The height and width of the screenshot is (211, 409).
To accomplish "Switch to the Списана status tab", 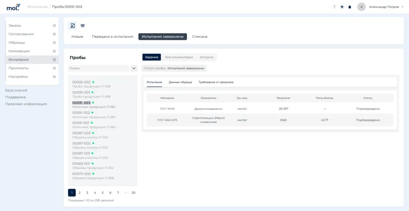I will 200,37.
